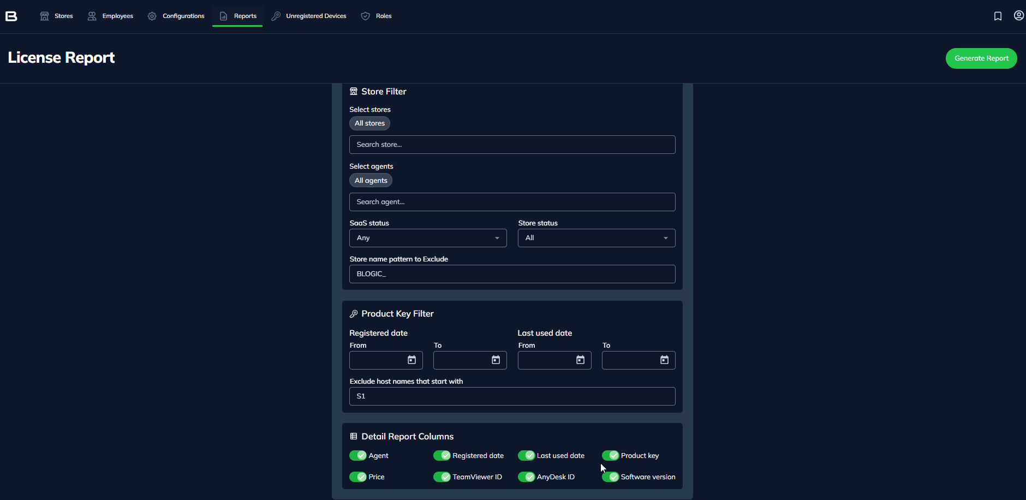Expand the SaaS status dropdown

(x=428, y=238)
